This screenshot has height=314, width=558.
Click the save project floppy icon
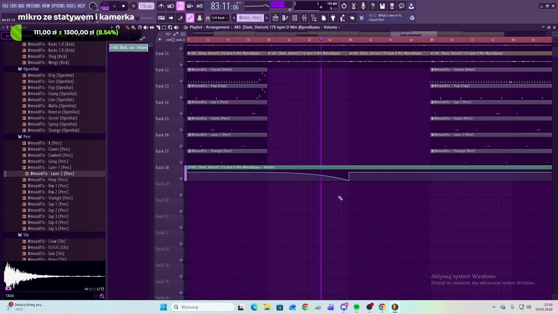pyautogui.click(x=382, y=6)
